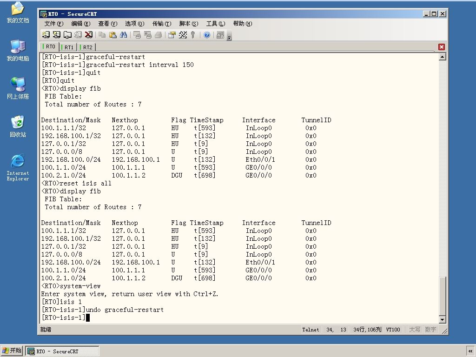
Task: Click the 开始 Start button
Action: click(12, 350)
